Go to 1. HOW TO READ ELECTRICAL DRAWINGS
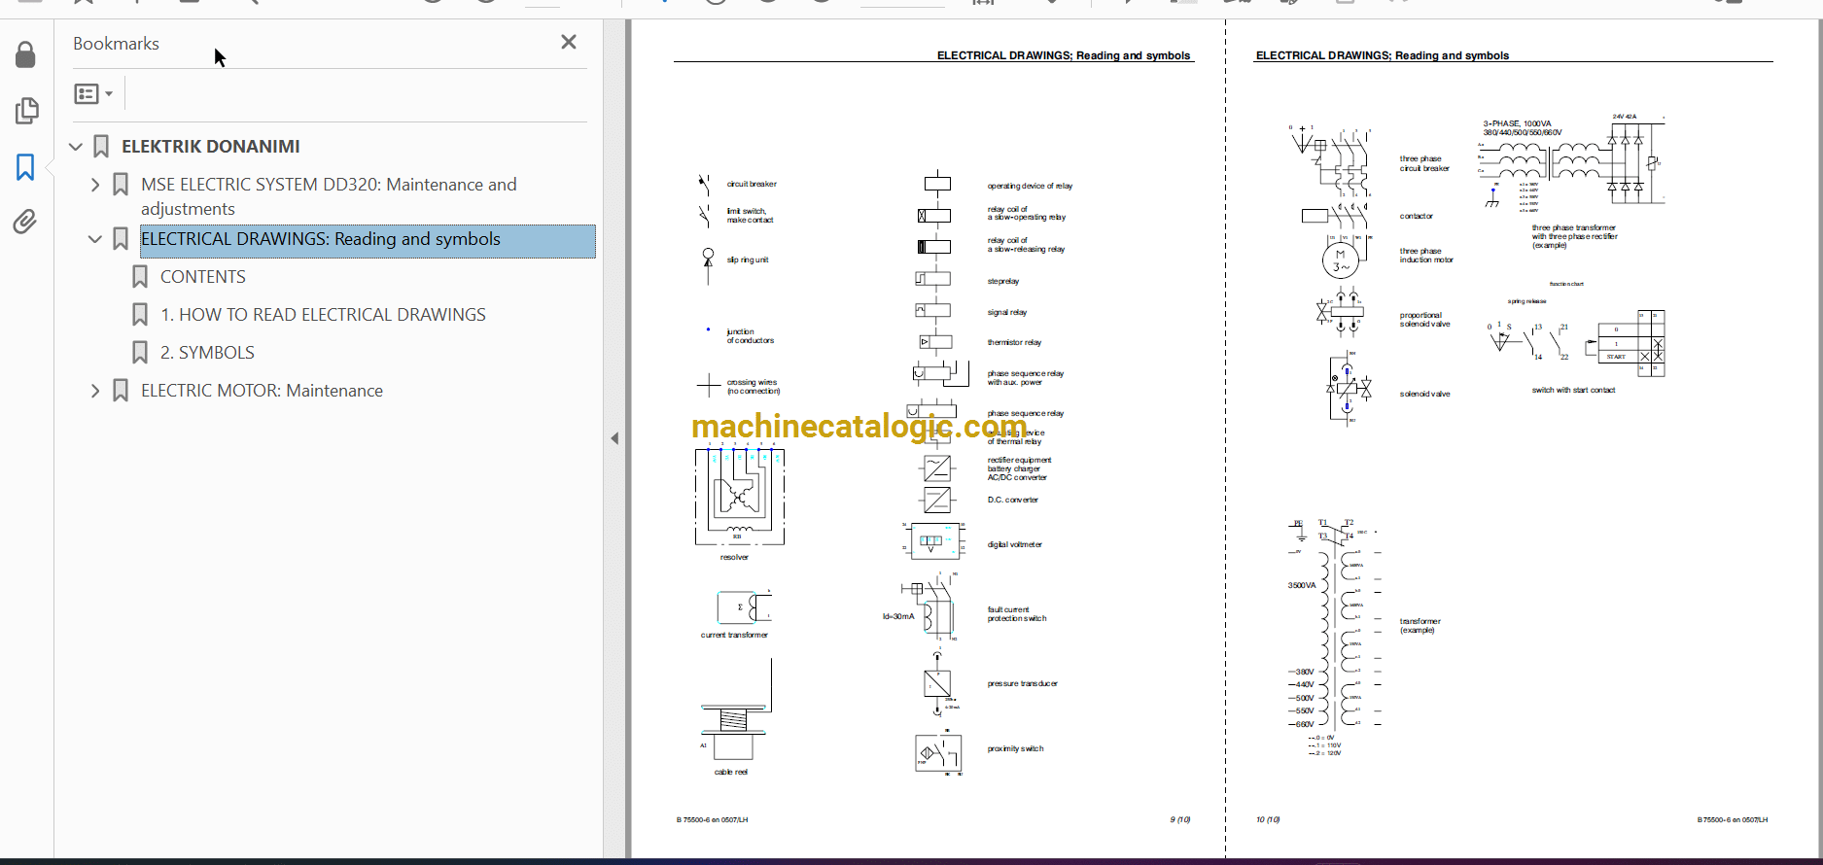Screen dimensions: 1823x865 tap(323, 315)
